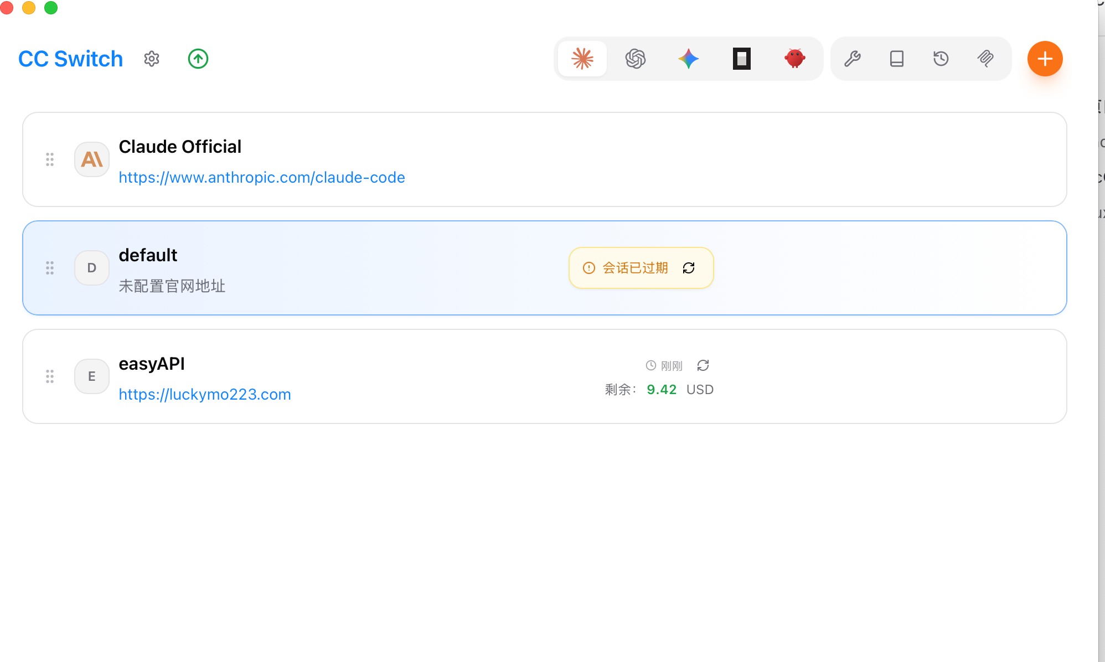
Task: Click the USD currency label
Action: coord(700,390)
